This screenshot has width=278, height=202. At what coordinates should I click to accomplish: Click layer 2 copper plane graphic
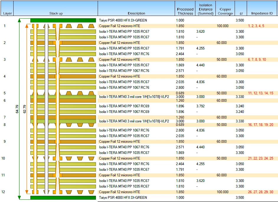63,43
